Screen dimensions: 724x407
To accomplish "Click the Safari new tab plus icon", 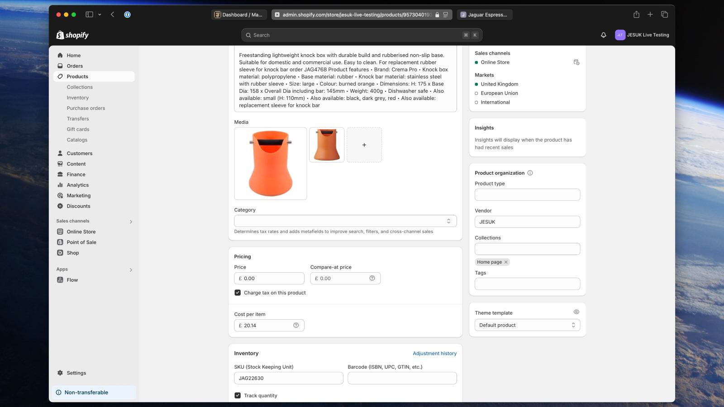I will coord(650,14).
